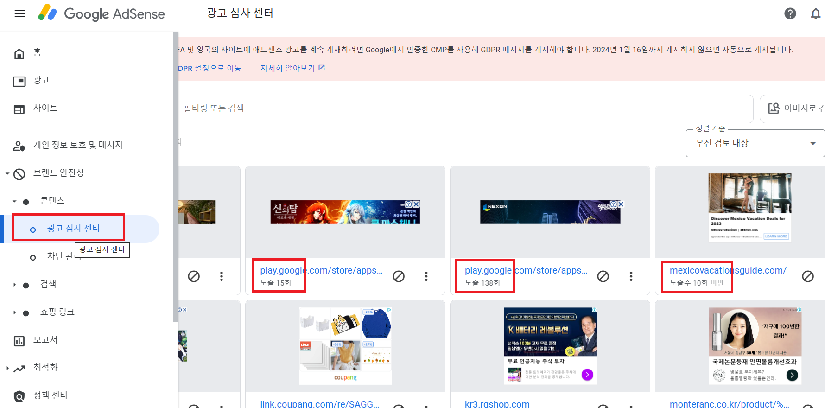Open the 노출 15회 play.google.com link
The width and height of the screenshot is (825, 408).
[321, 270]
